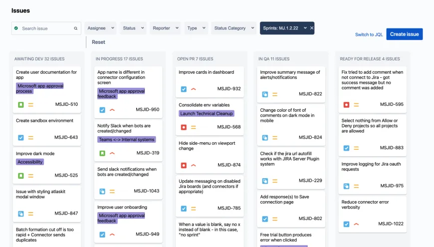Open the Assignee filter dropdown
The width and height of the screenshot is (434, 247).
(x=101, y=28)
